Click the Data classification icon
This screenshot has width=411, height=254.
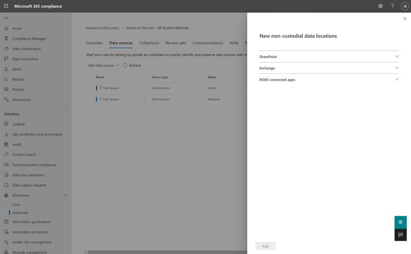click(7, 49)
